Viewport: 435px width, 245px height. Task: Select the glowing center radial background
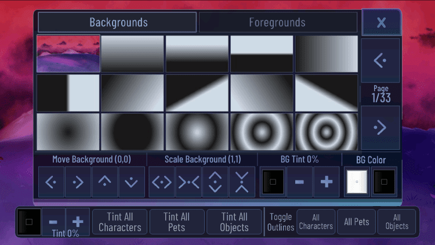click(x=197, y=132)
